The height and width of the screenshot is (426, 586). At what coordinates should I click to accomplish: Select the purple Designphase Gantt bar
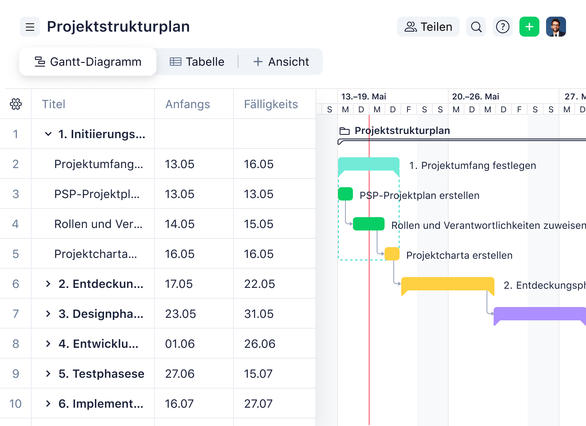540,314
